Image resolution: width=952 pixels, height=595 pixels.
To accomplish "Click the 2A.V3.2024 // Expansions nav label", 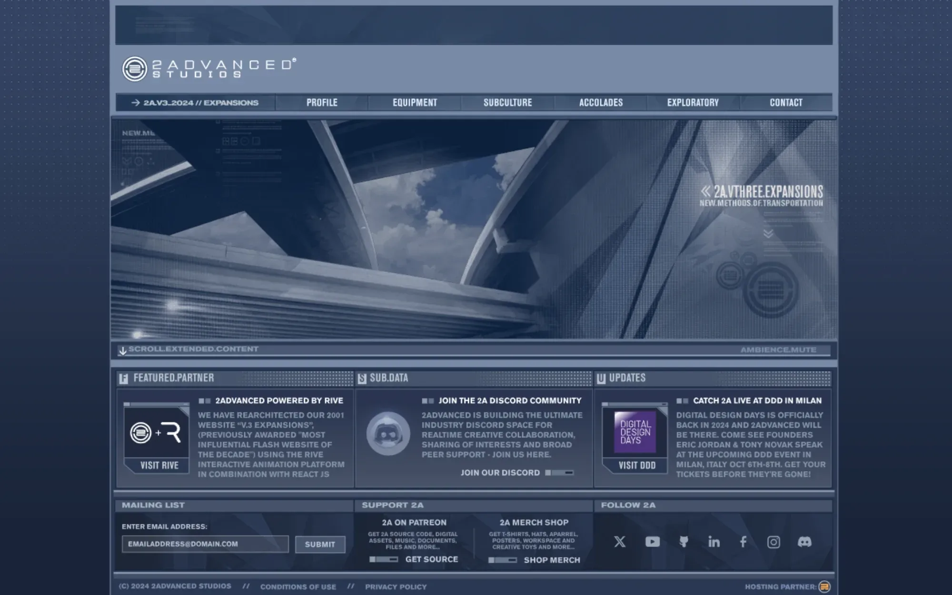I will [x=196, y=103].
